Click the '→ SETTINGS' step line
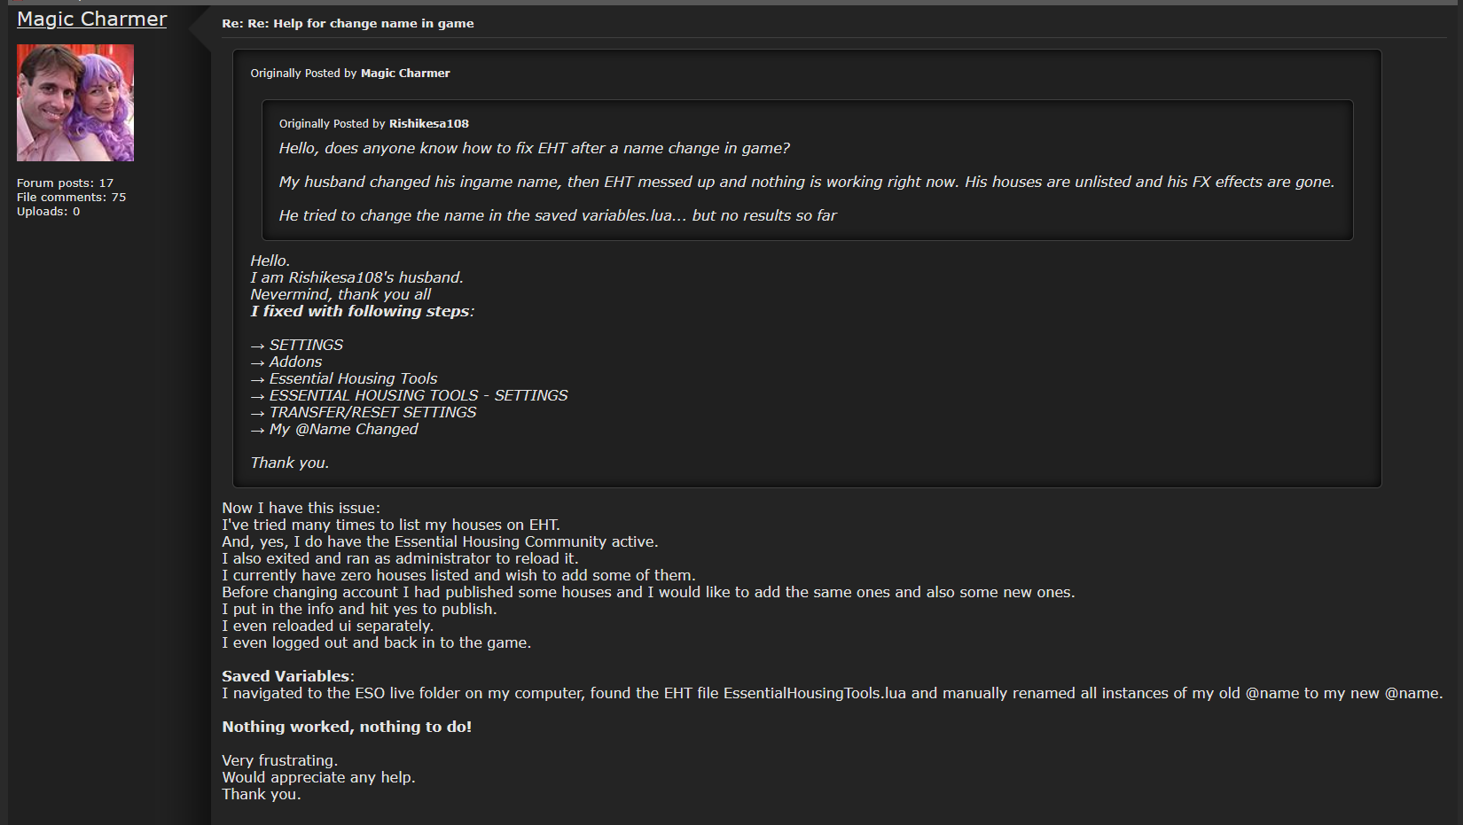1463x825 pixels. (297, 345)
